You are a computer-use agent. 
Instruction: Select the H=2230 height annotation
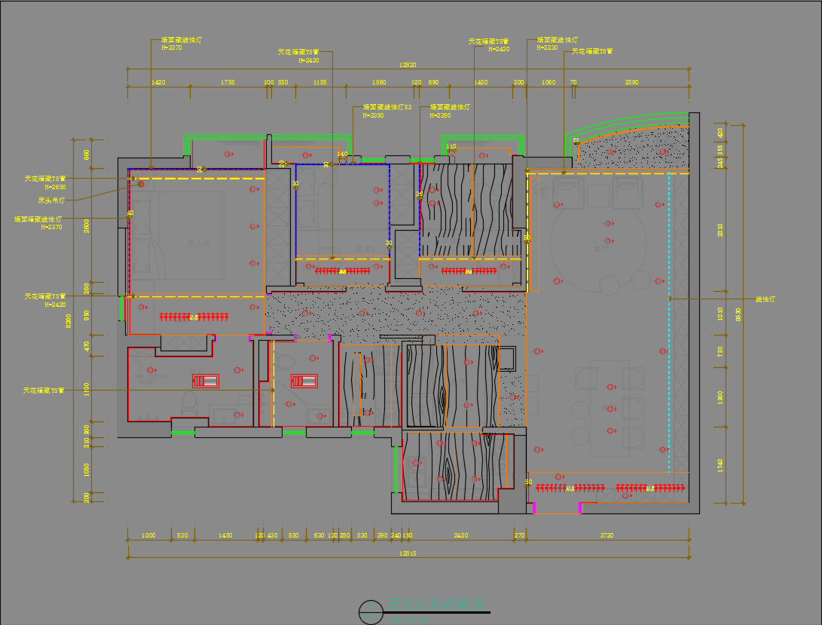point(548,47)
